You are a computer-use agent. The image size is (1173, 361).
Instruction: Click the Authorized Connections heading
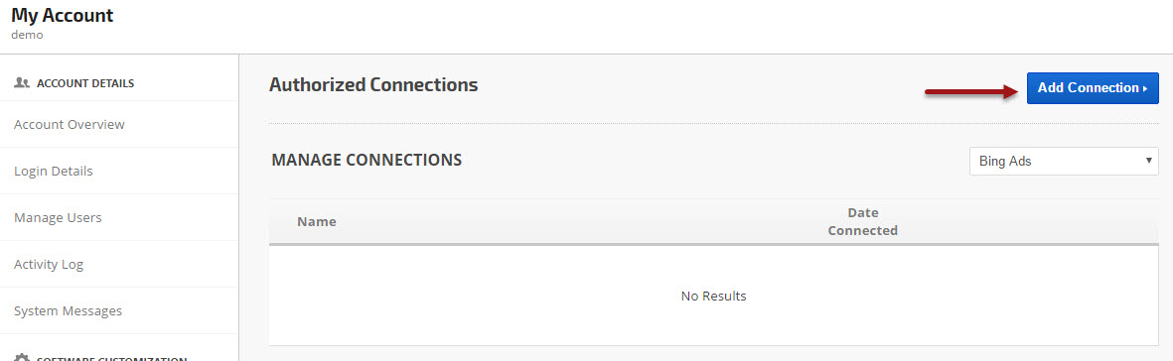pos(373,85)
